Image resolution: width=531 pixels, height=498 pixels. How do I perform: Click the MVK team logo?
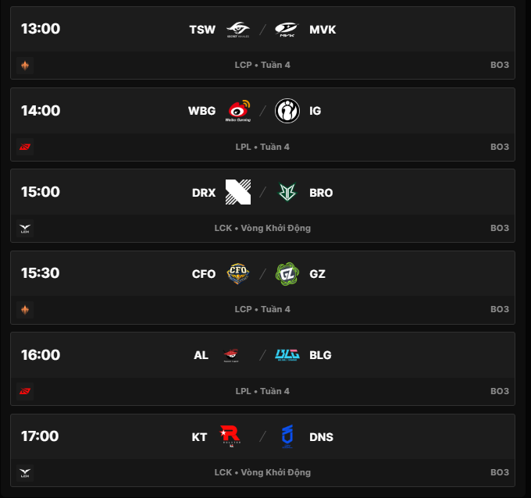pos(287,30)
